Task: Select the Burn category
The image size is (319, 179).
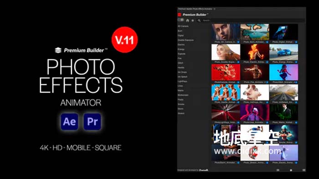Action: (180, 31)
